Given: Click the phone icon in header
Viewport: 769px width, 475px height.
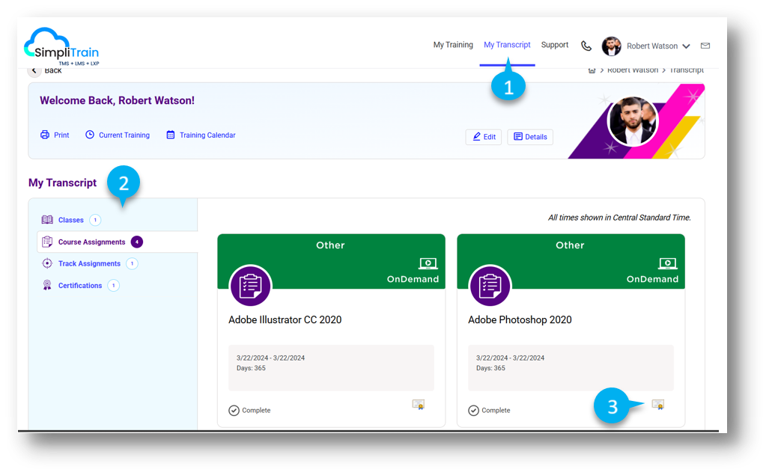Looking at the screenshot, I should pyautogui.click(x=586, y=46).
